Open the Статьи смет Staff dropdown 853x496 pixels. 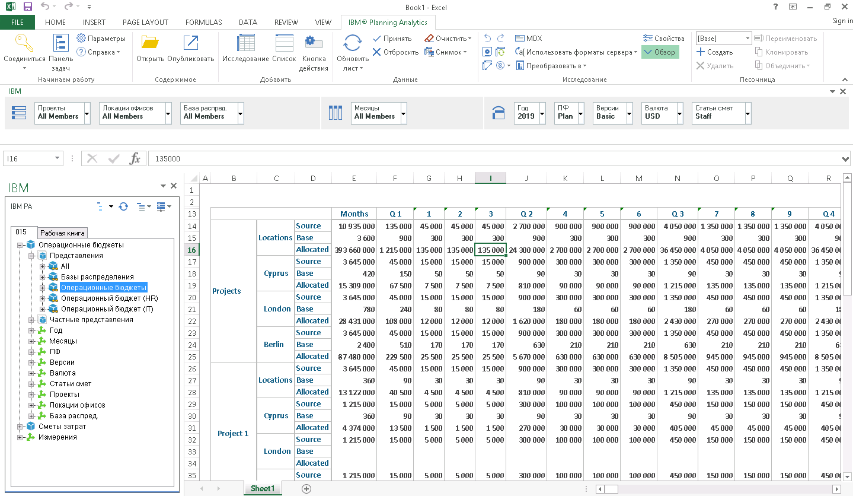(x=748, y=113)
